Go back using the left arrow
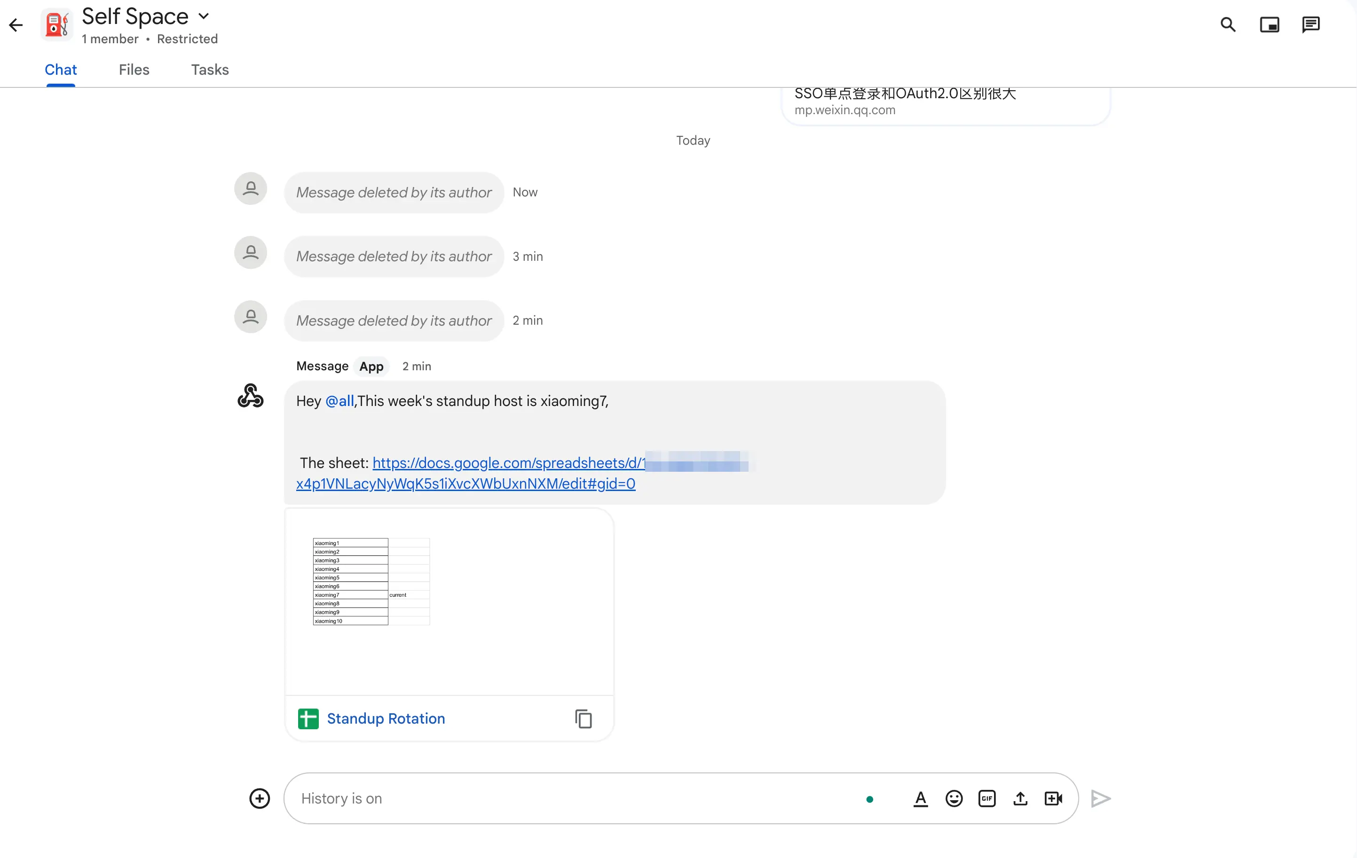Image resolution: width=1357 pixels, height=858 pixels. 16,25
